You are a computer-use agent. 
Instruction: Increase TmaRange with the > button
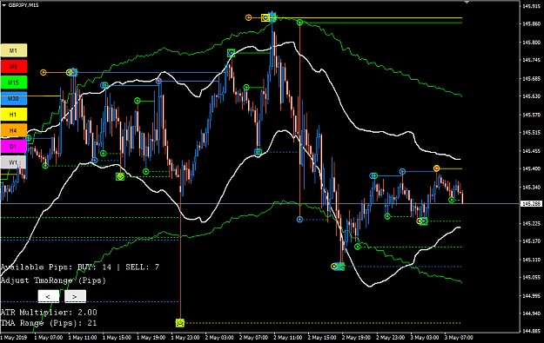pyautogui.click(x=75, y=296)
